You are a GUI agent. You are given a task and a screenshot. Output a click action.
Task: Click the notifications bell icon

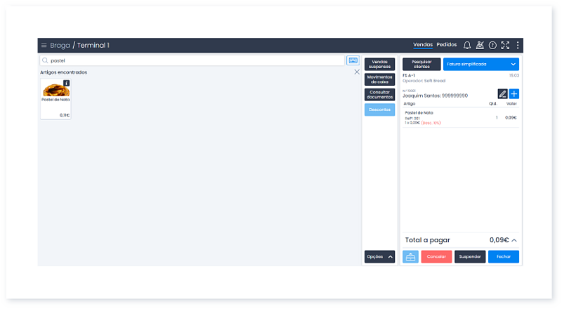(467, 46)
